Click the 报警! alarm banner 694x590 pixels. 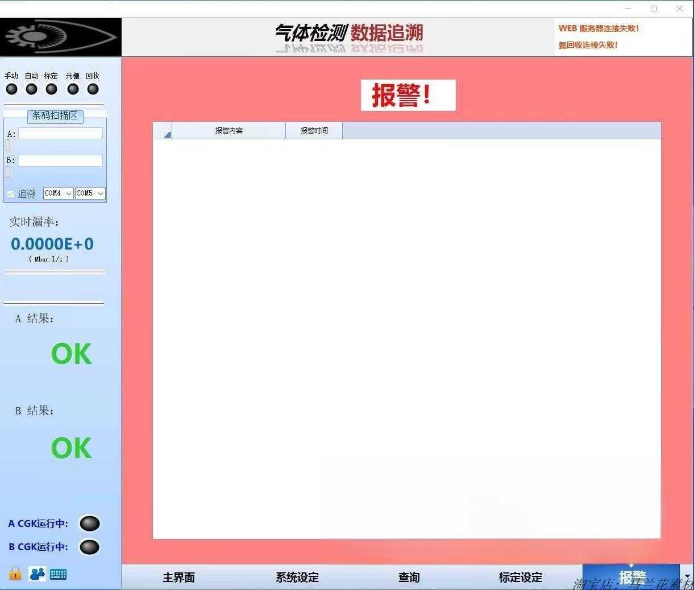coord(408,95)
